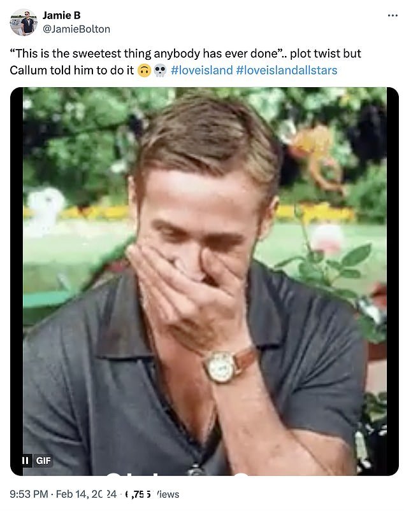Click the 9:53 PM timestamp
The width and height of the screenshot is (404, 511).
click(x=29, y=494)
